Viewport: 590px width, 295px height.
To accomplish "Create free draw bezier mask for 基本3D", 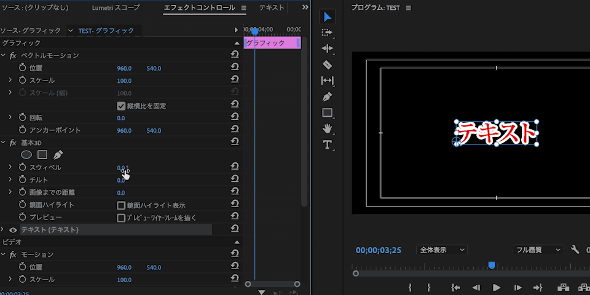I will click(58, 155).
